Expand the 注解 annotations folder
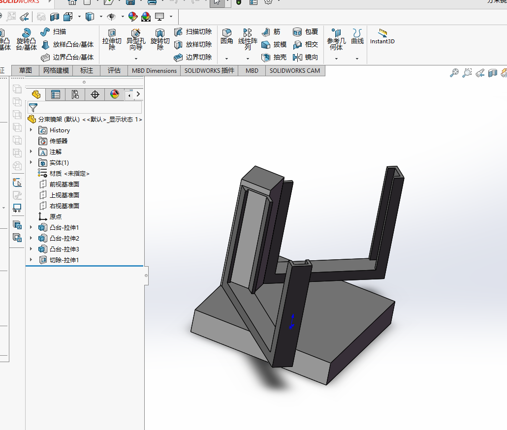Viewport: 507px width, 430px height. click(x=31, y=152)
